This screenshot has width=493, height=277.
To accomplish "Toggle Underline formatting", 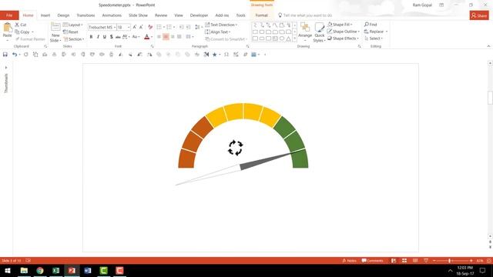I will pos(105,37).
